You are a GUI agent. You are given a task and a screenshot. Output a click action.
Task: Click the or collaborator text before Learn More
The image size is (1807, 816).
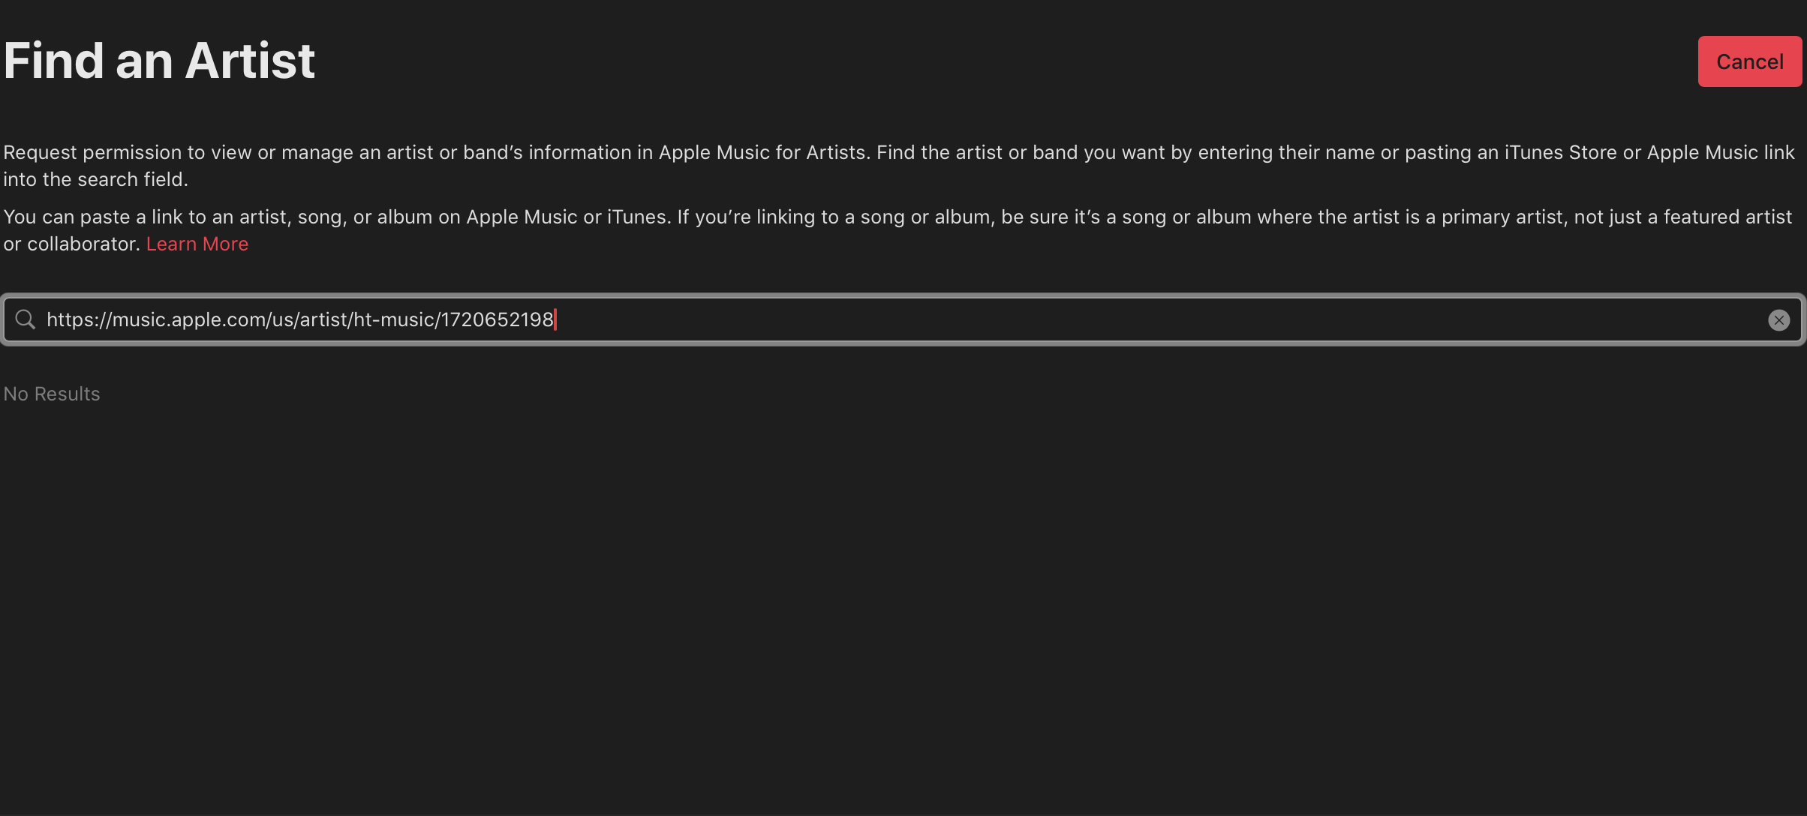[x=71, y=244]
